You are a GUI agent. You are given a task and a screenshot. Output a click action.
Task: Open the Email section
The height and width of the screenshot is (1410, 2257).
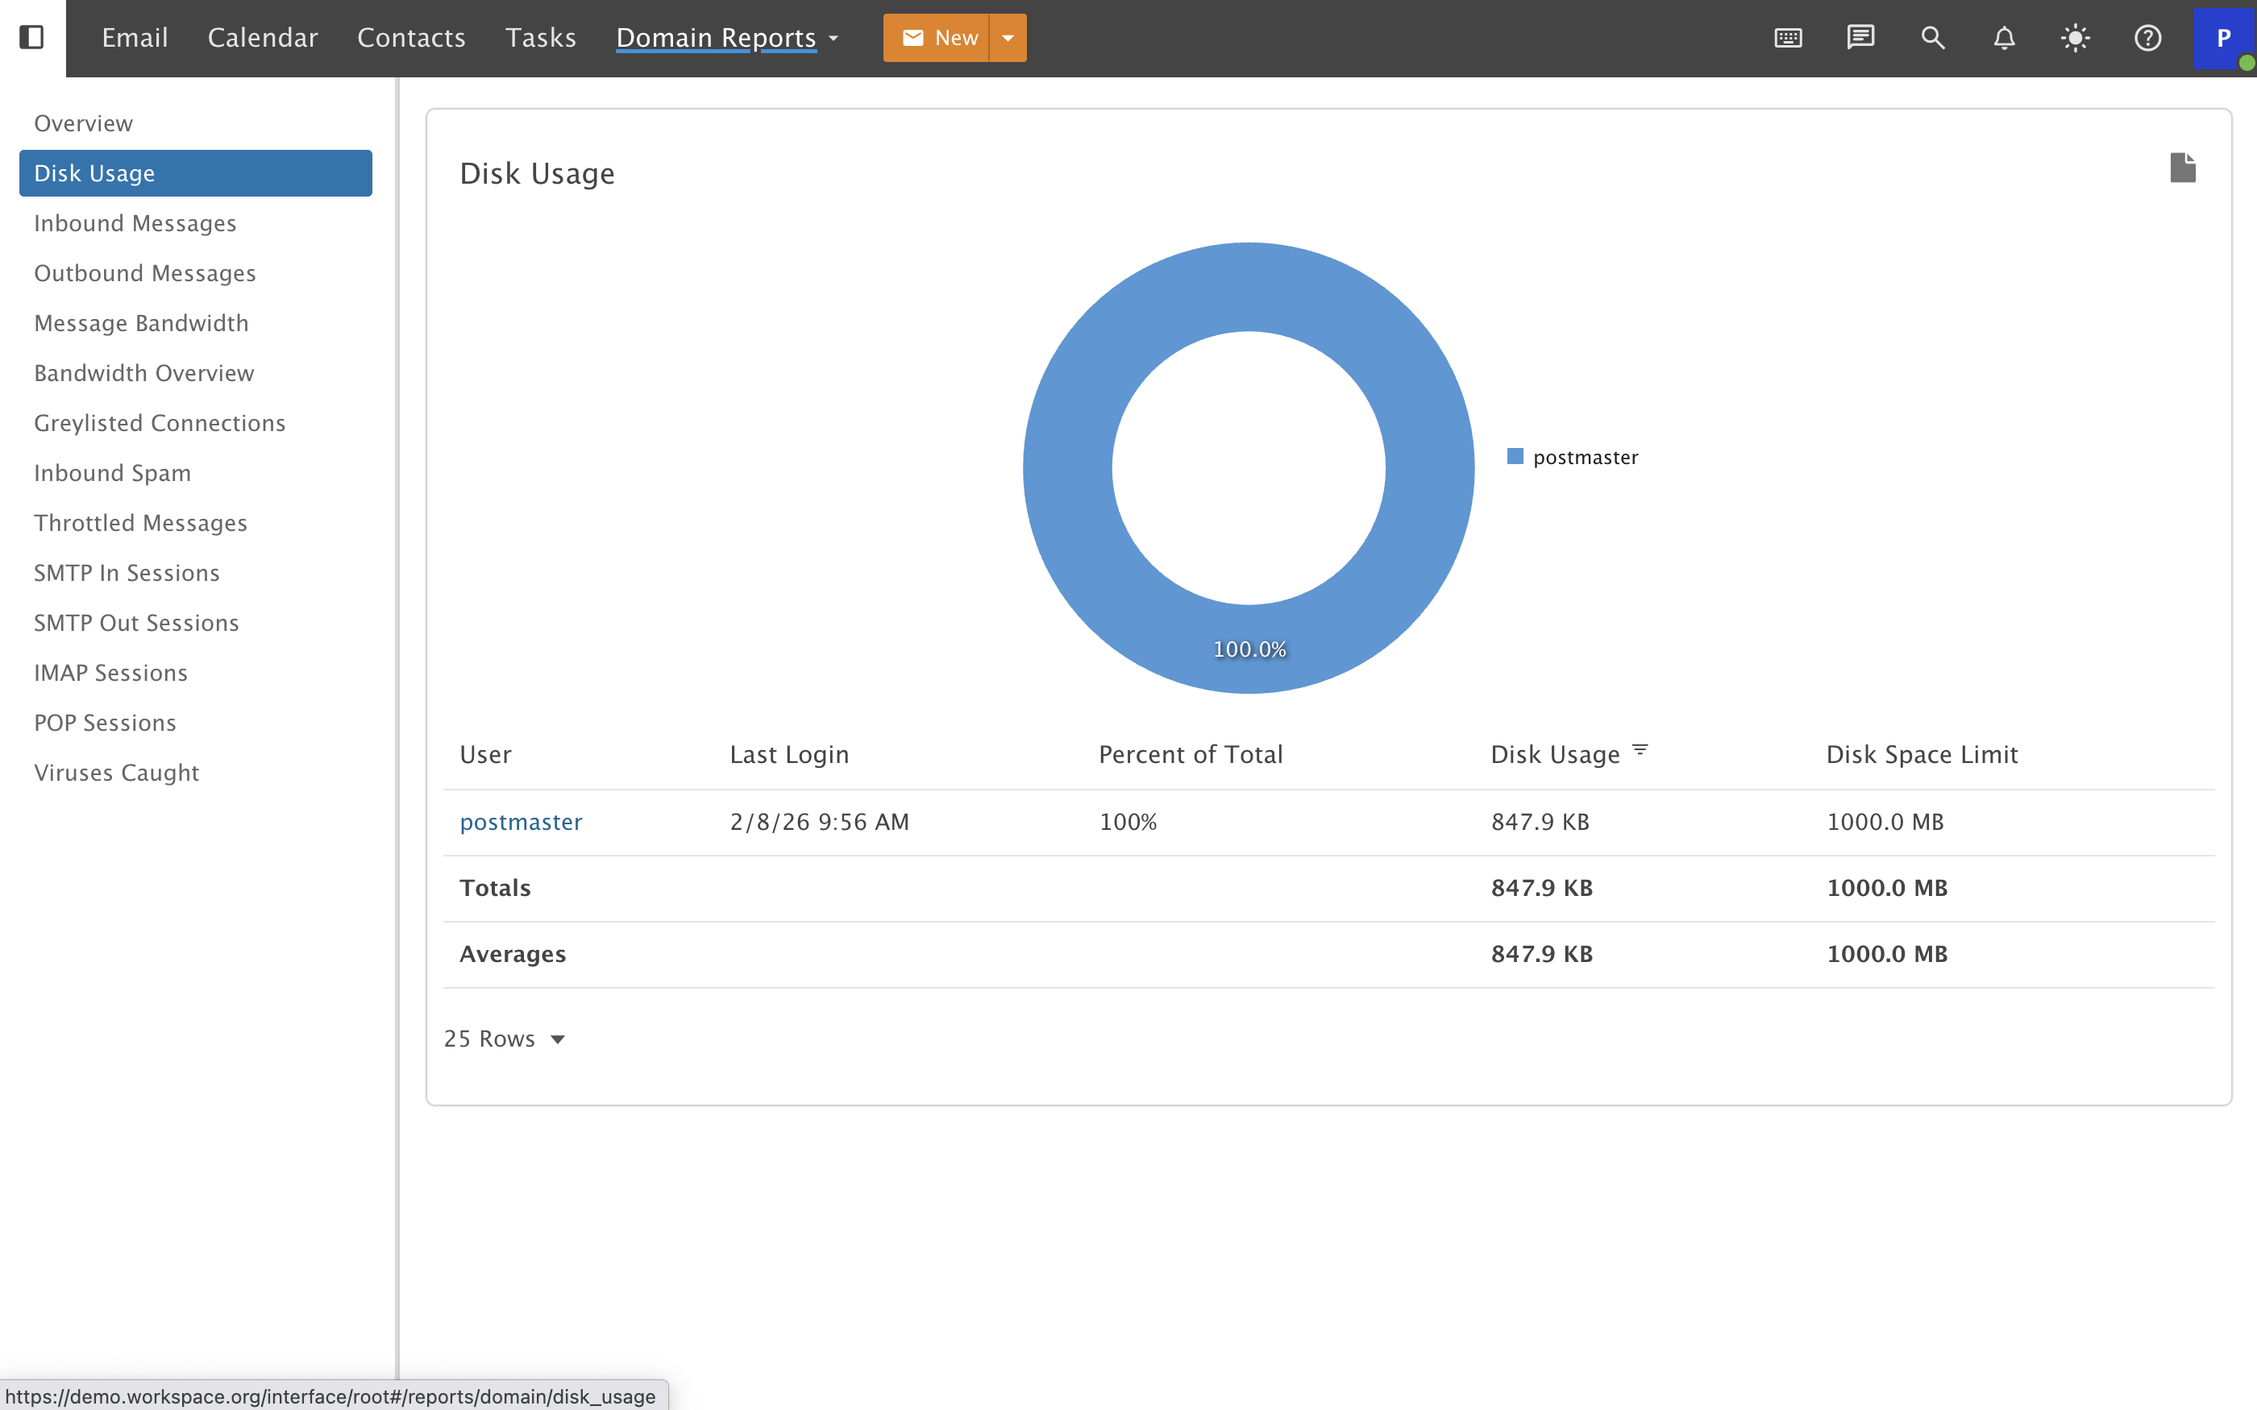(x=135, y=37)
